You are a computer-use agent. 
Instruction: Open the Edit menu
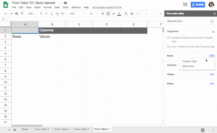pos(21,7)
